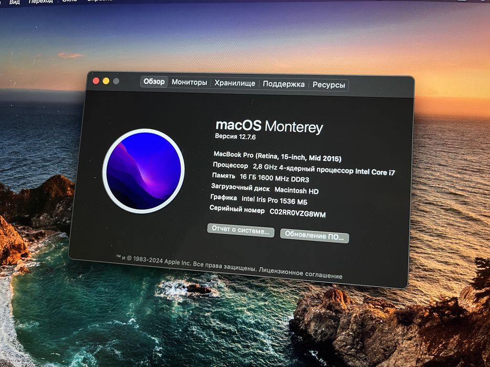Select MacBook Pro (Retina, 15-inch, Mid 2015) text

(277, 156)
